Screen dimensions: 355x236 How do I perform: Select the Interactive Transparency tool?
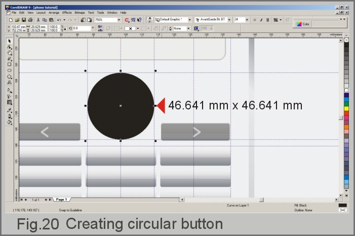(x=9, y=96)
